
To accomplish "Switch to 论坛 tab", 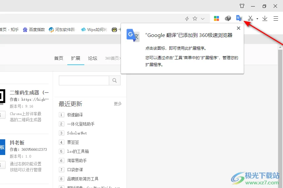I will (92, 58).
